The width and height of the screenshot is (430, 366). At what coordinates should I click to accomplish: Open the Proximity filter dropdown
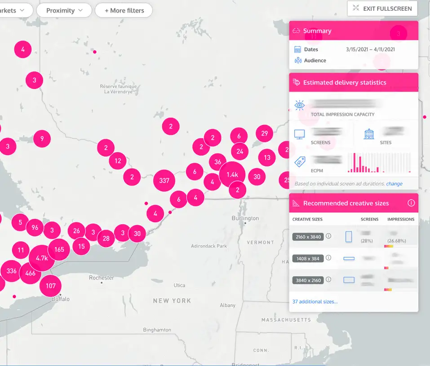(64, 10)
